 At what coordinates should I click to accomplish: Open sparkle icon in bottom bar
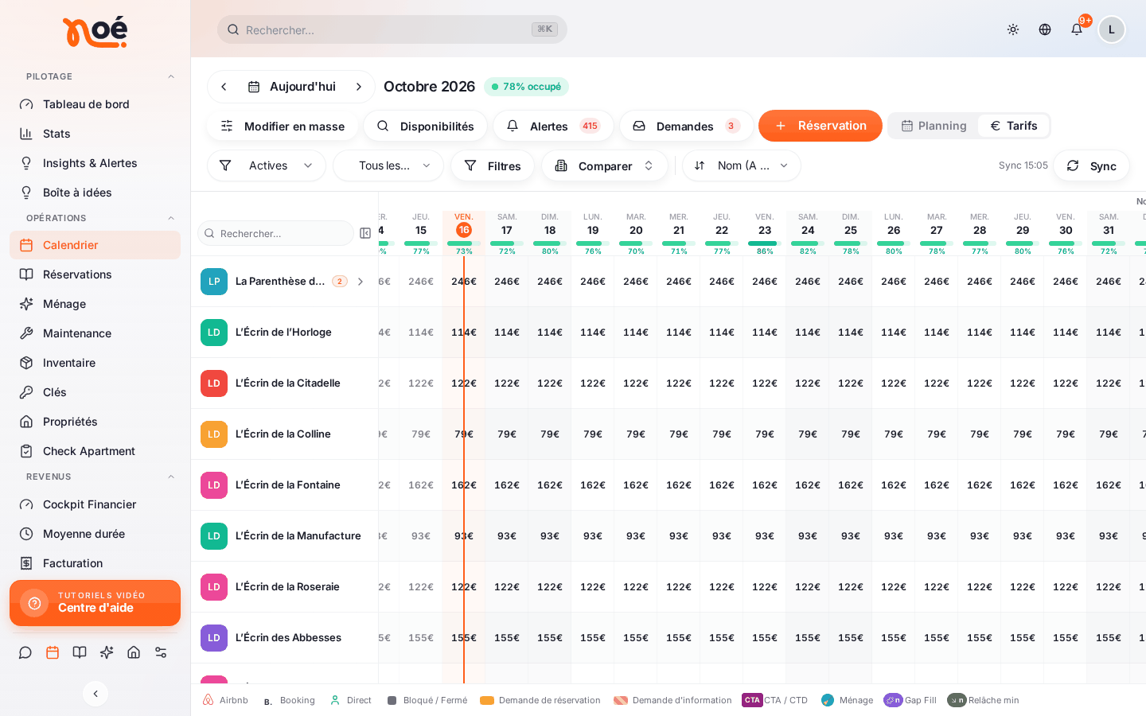(x=107, y=652)
